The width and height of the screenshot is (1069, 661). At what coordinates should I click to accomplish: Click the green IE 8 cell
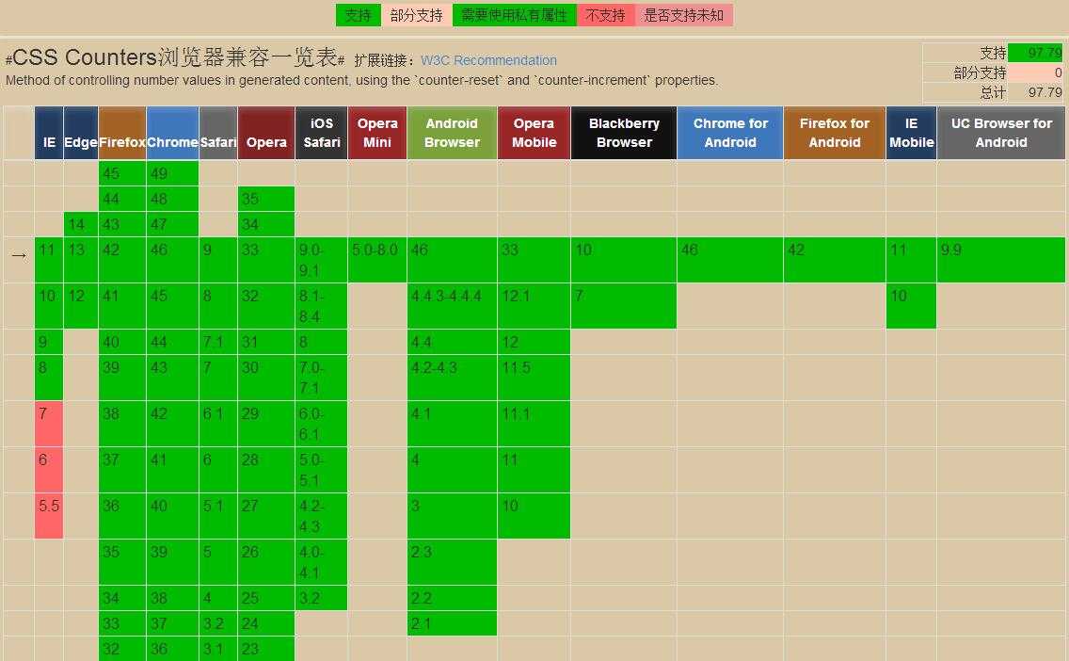pyautogui.click(x=48, y=378)
